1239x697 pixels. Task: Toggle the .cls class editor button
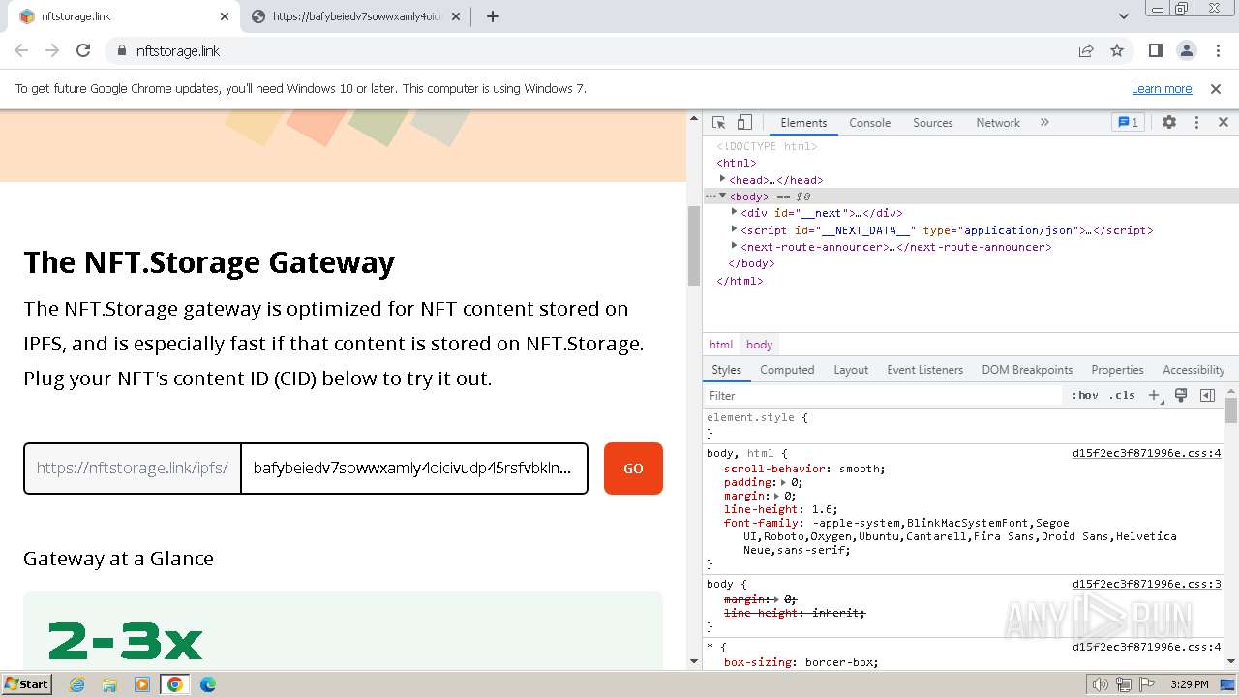(1122, 395)
